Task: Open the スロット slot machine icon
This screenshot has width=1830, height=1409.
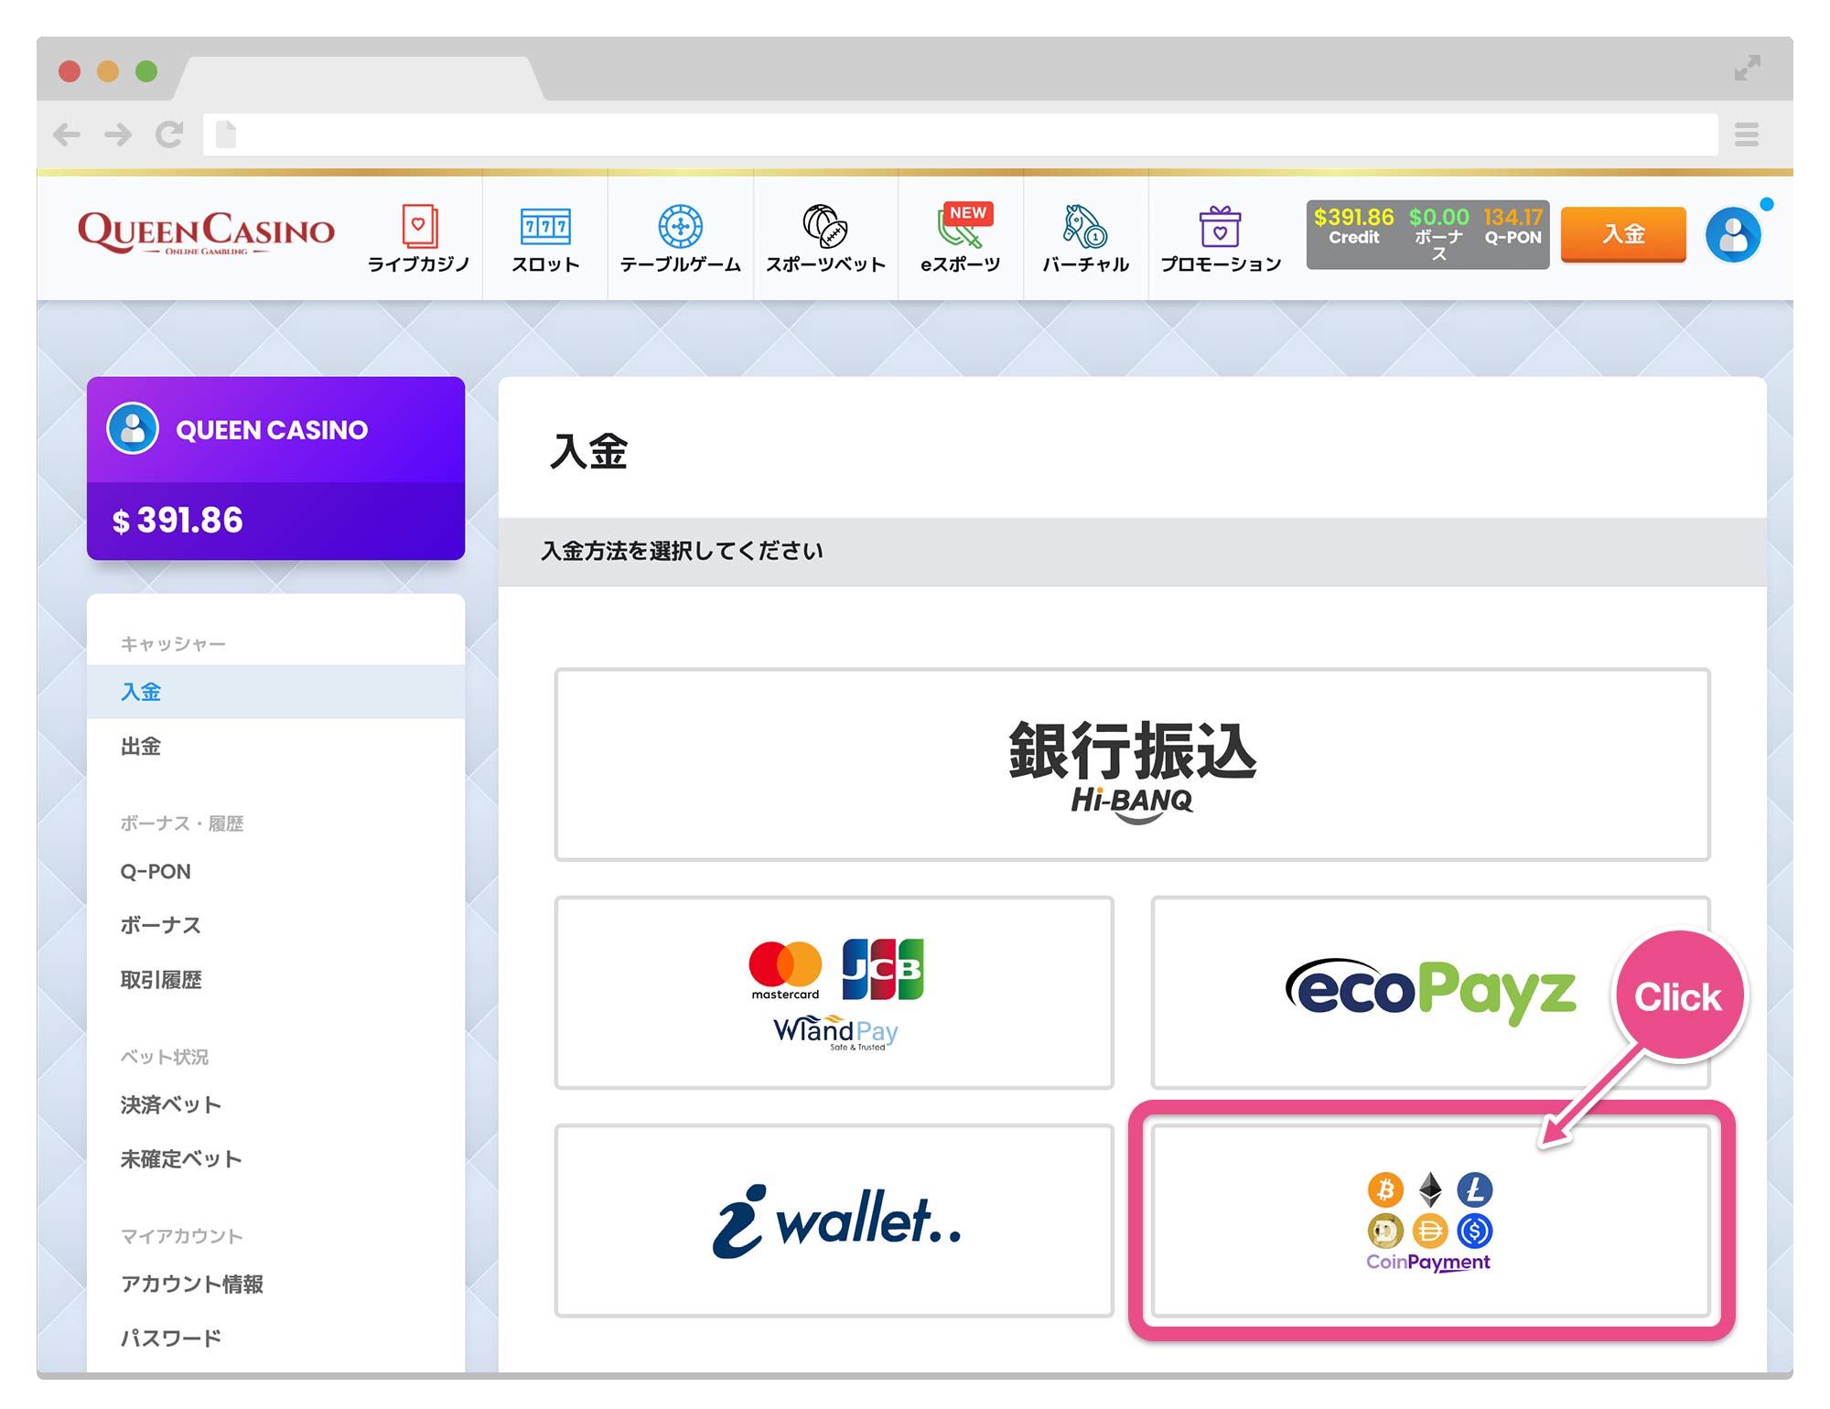Action: pyautogui.click(x=545, y=226)
